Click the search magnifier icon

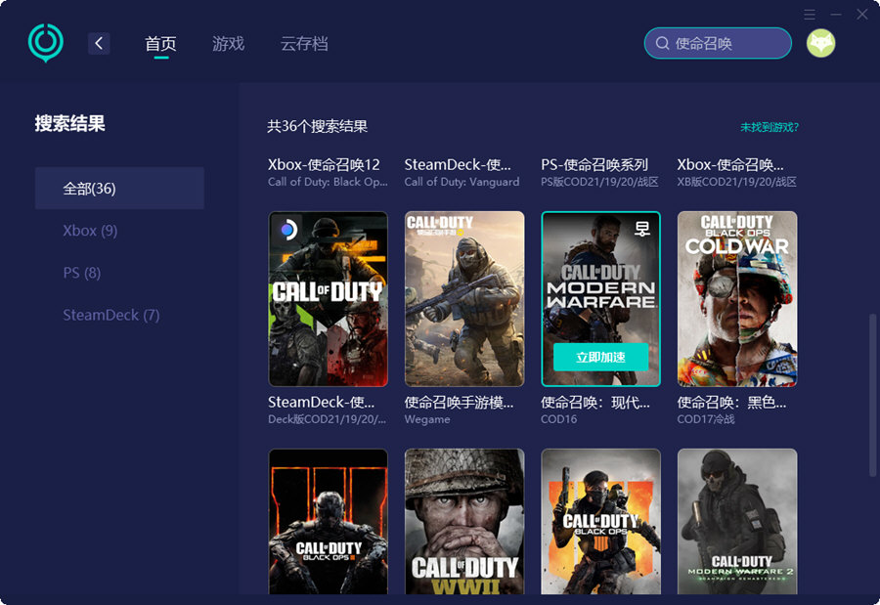tap(662, 43)
